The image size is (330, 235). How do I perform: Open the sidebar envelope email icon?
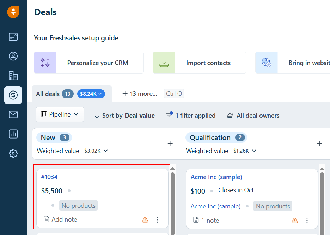pos(13,114)
